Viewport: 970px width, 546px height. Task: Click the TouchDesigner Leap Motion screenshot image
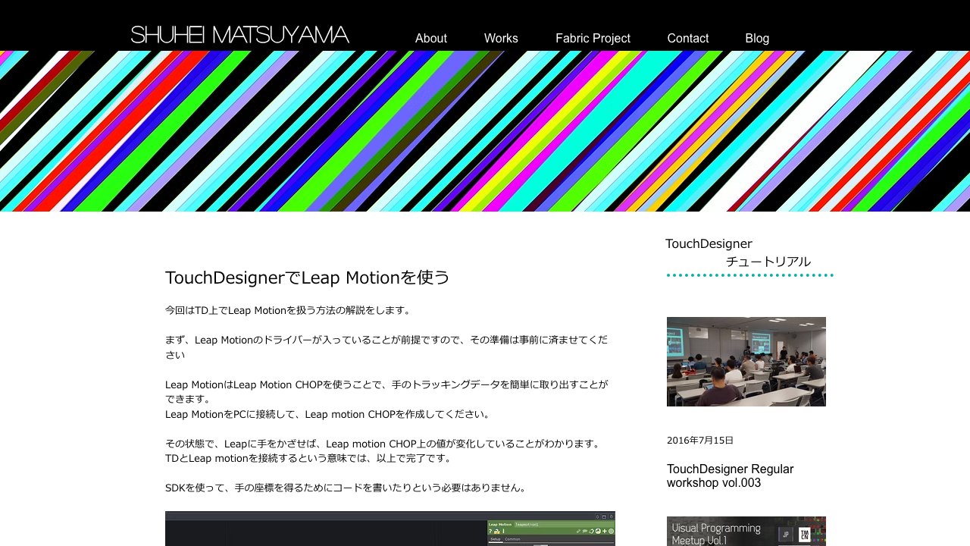click(x=390, y=529)
